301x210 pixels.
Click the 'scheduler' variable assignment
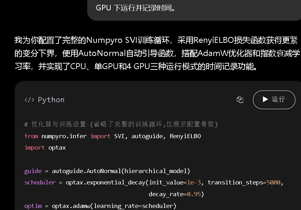coord(40,182)
